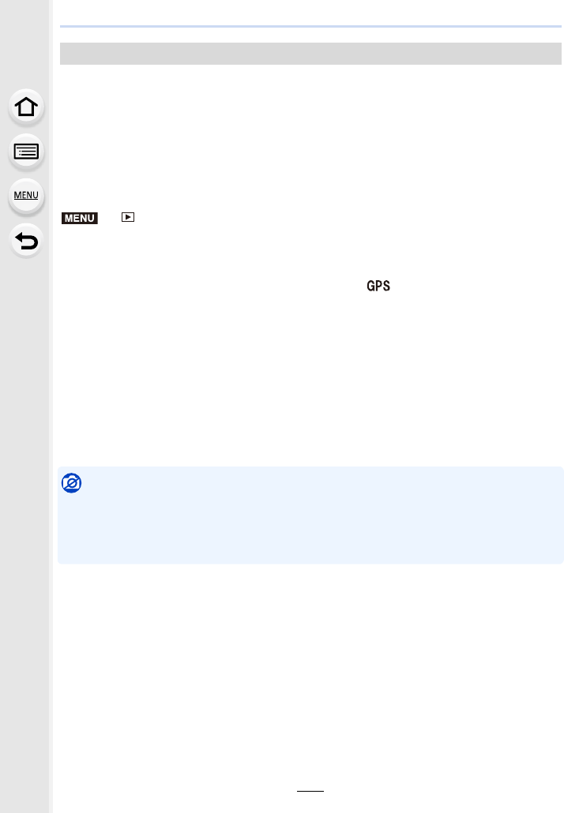564x813 pixels.
Task: Select the gray section header bar
Action: point(310,54)
